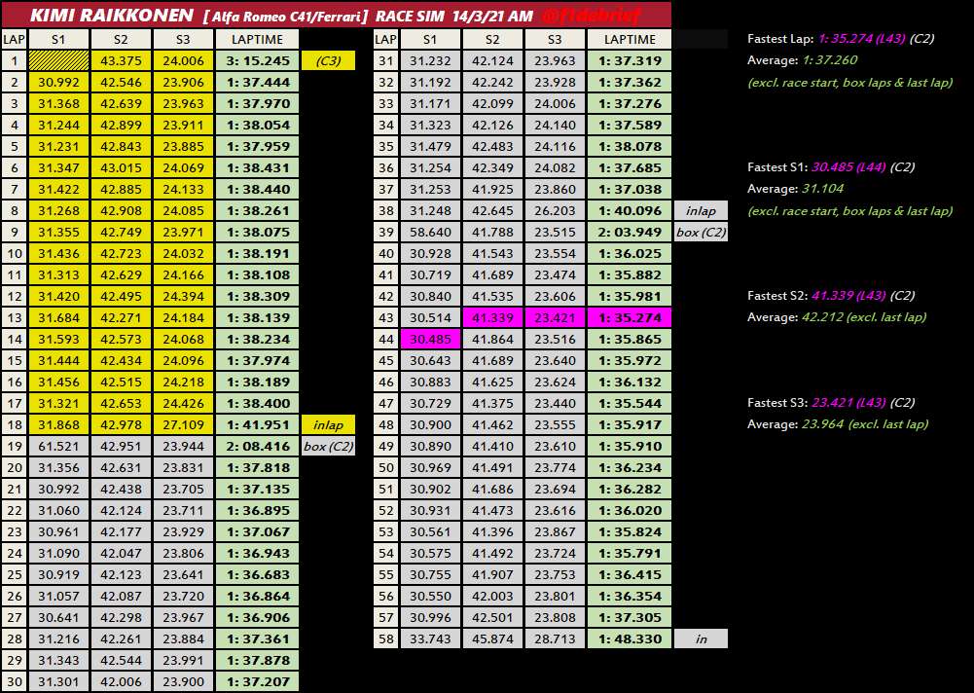Select magenta S1 cell 30.485 on lap 44
Viewport: 974px width, 693px height.
point(430,340)
